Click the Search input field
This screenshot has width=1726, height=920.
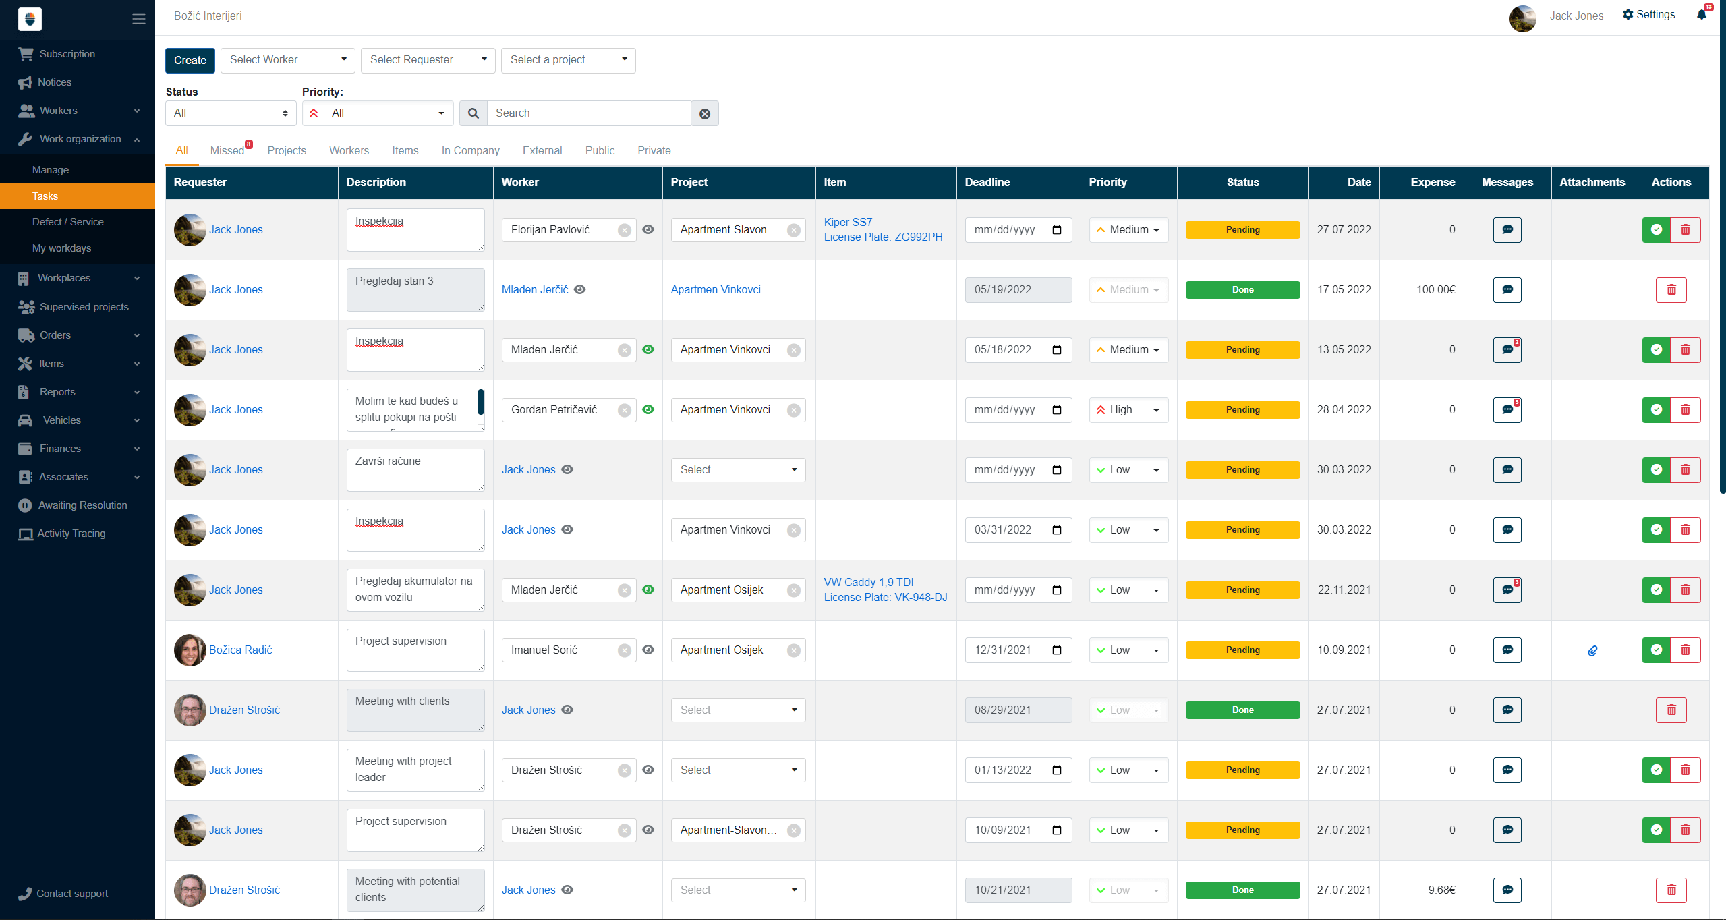tap(588, 113)
